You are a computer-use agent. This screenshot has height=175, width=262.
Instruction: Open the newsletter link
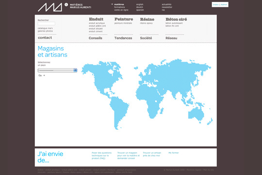pos(167,7)
